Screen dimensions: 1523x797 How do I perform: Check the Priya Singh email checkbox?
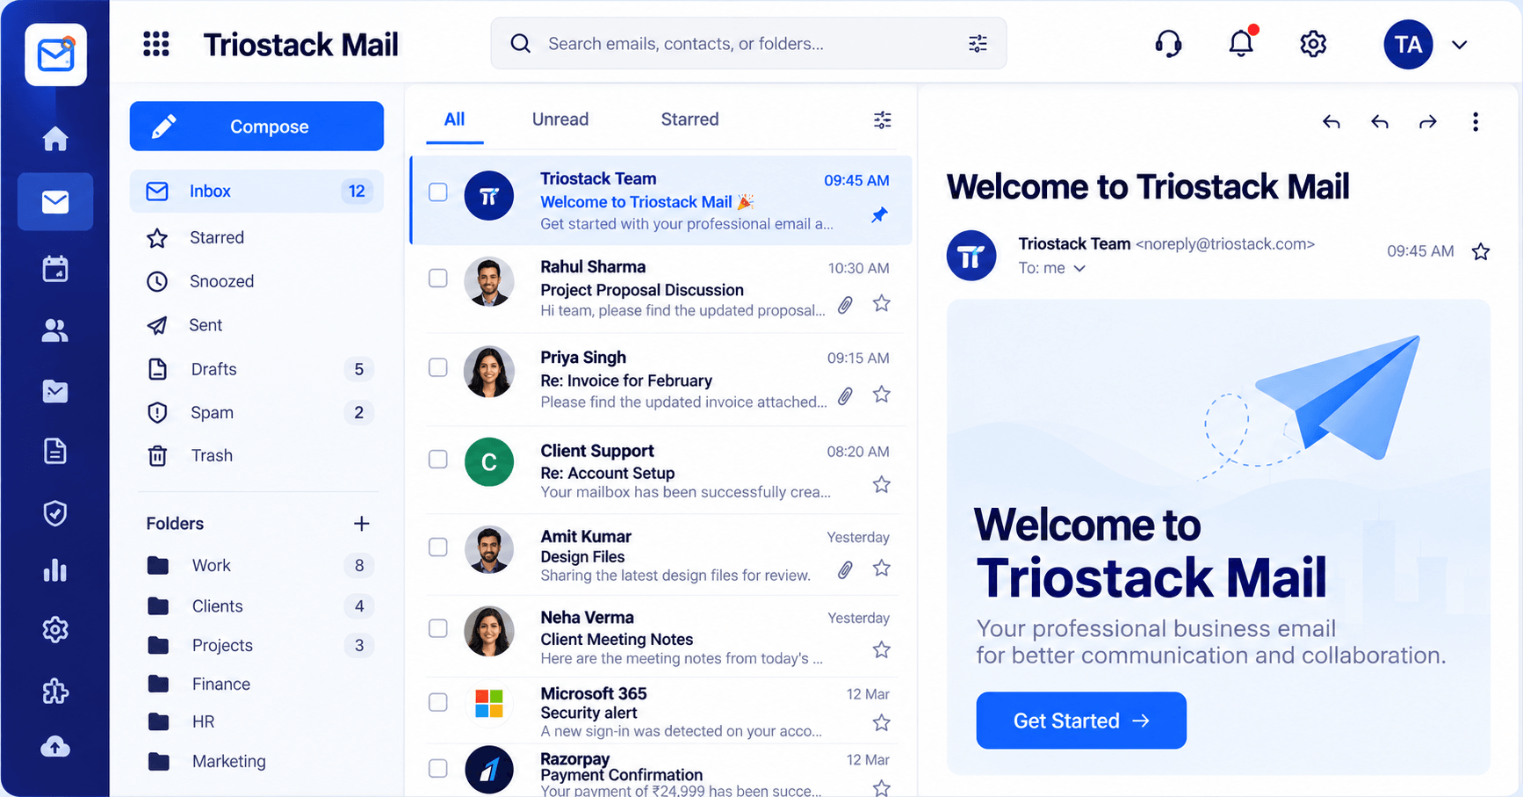coord(438,367)
